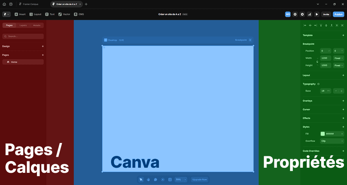347x185 pixels.
Task: Open a new tab with plus
Action: [x=86, y=4]
